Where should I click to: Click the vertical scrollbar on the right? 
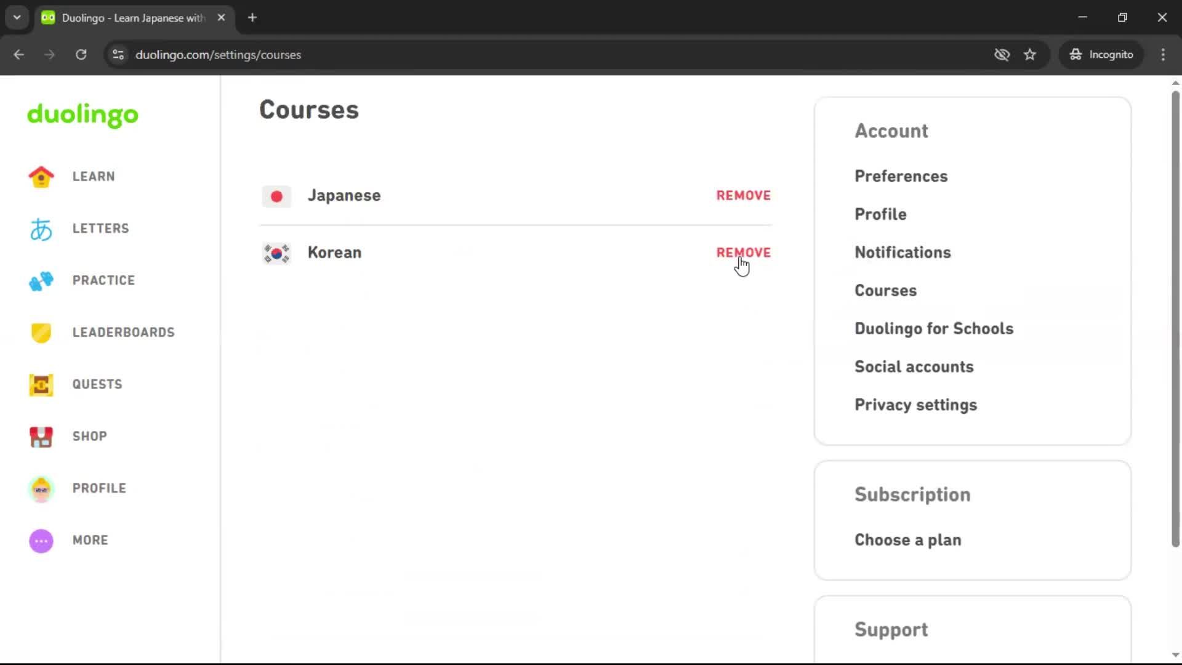click(1175, 308)
